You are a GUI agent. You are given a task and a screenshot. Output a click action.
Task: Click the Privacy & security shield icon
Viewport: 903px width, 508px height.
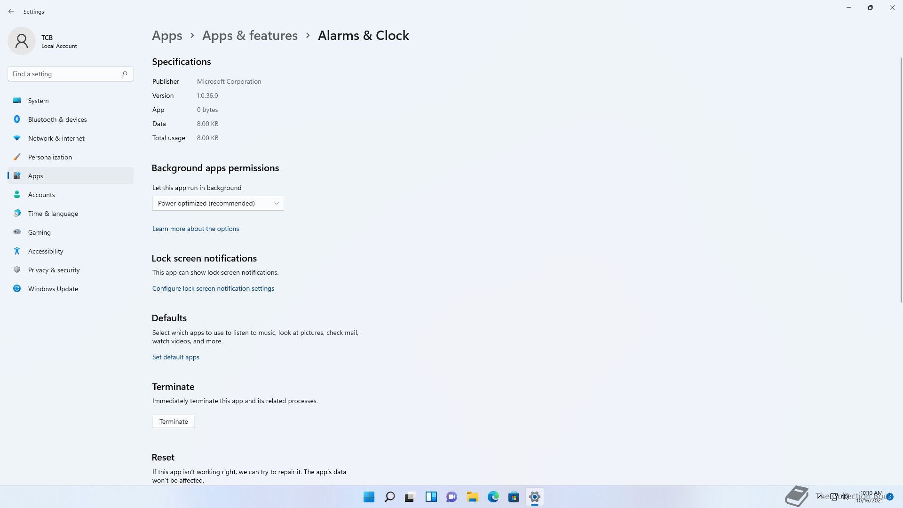tap(17, 270)
